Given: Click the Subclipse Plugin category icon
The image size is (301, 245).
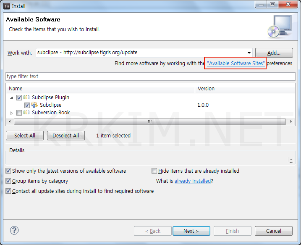Looking at the screenshot, I should [x=26, y=97].
